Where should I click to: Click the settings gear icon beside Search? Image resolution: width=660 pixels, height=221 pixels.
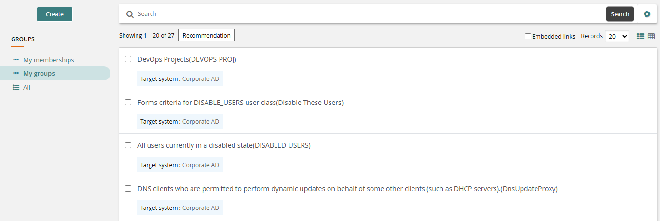[647, 14]
